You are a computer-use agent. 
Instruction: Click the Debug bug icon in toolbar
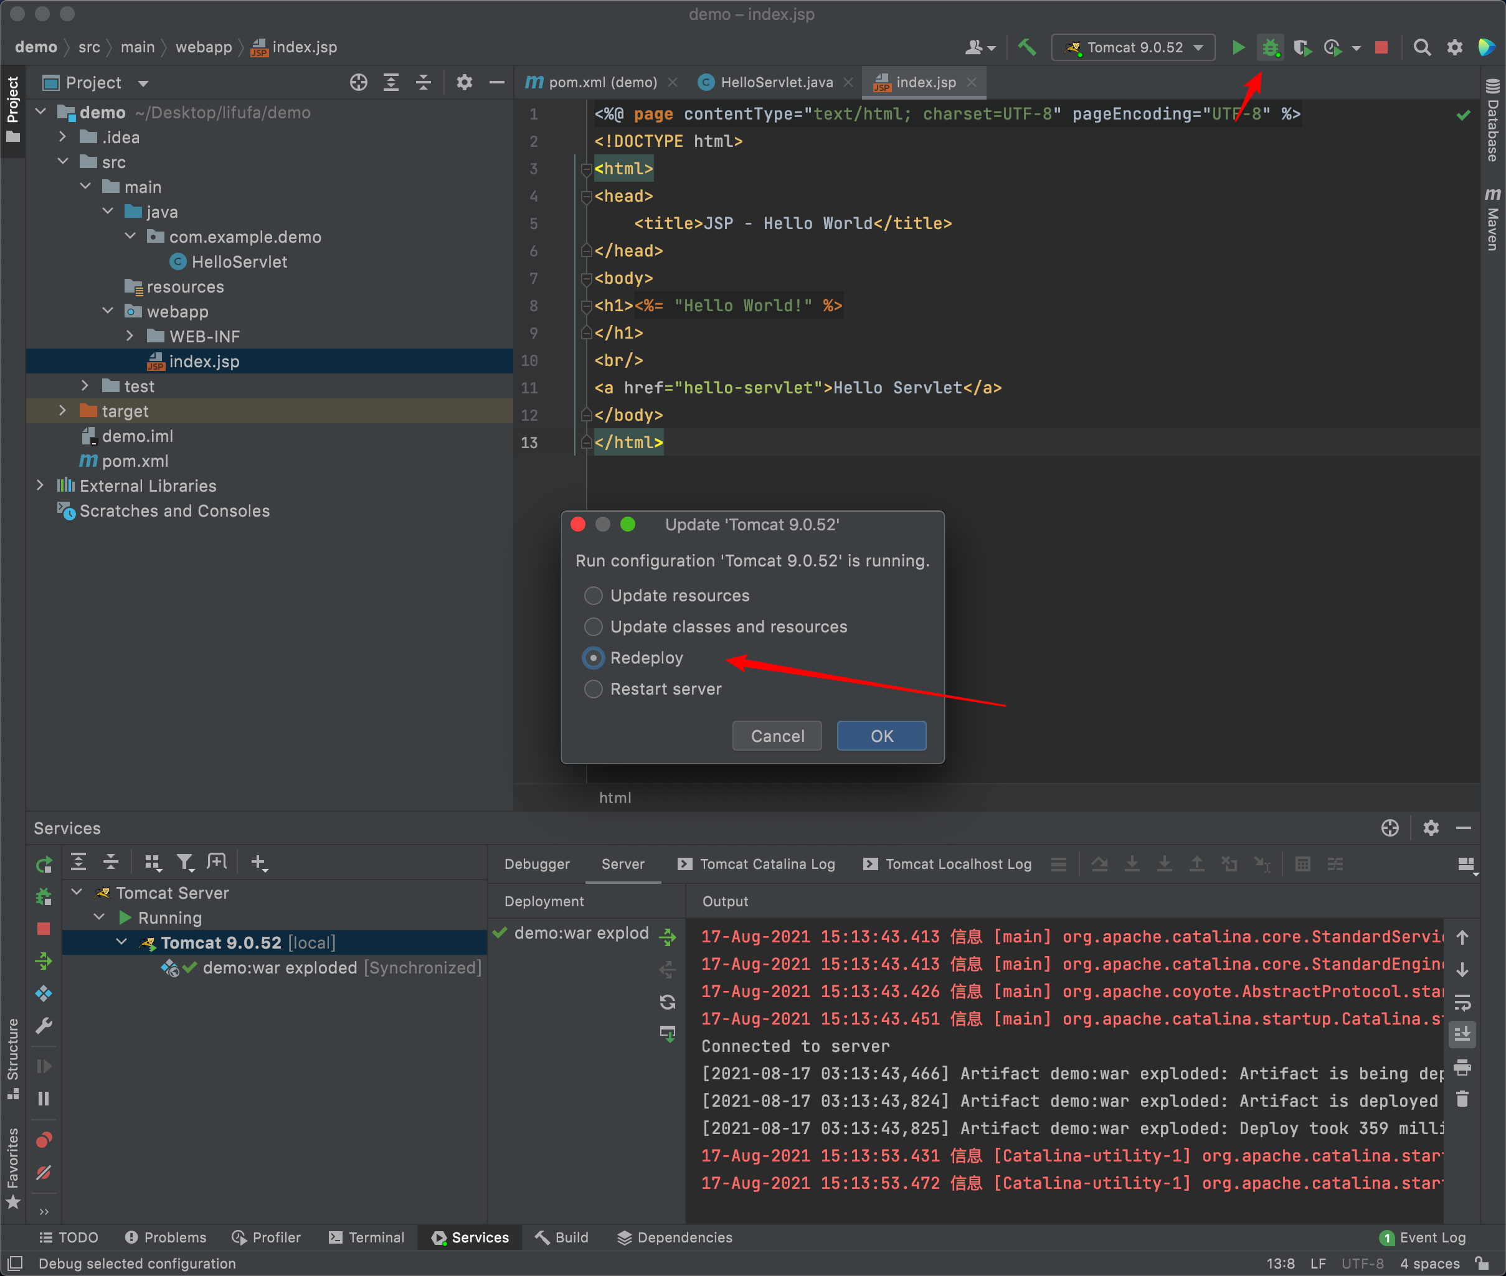pos(1270,48)
